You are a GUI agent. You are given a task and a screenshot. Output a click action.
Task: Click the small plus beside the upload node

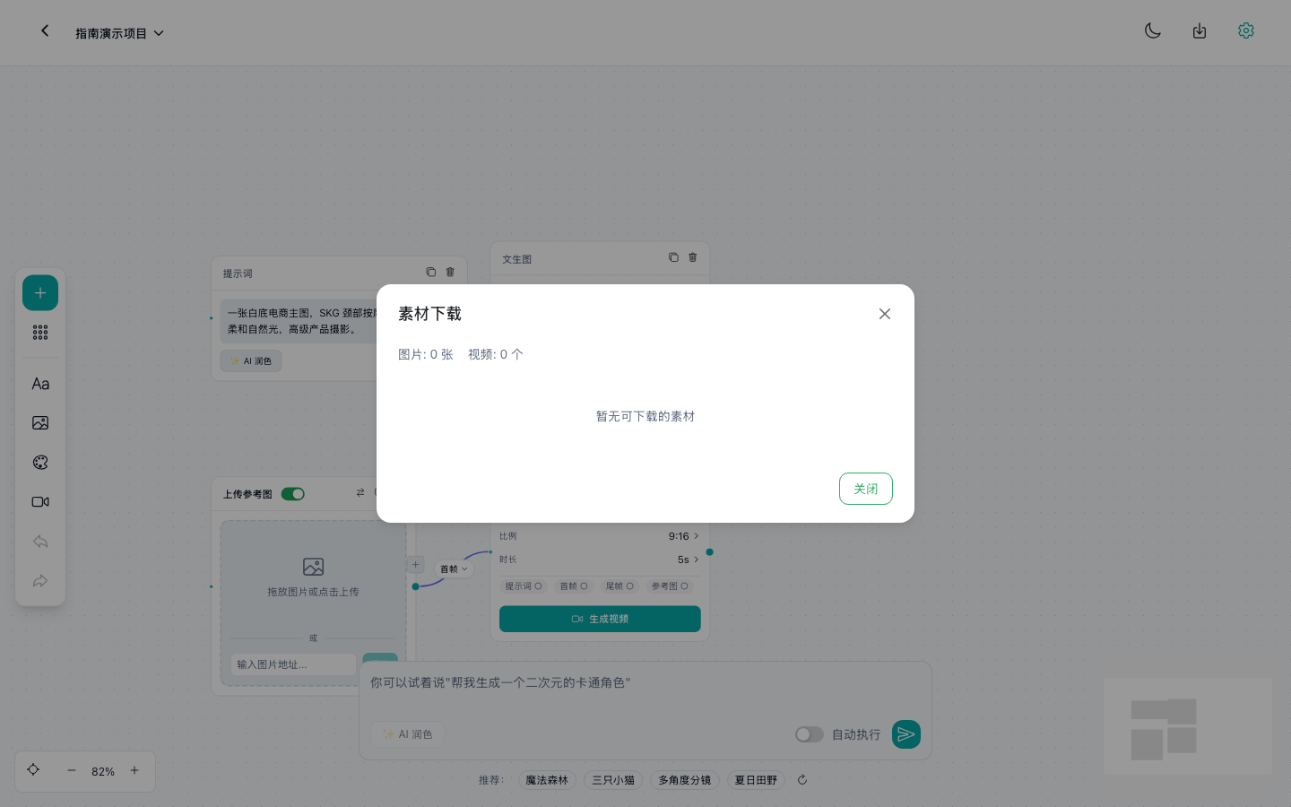point(416,564)
